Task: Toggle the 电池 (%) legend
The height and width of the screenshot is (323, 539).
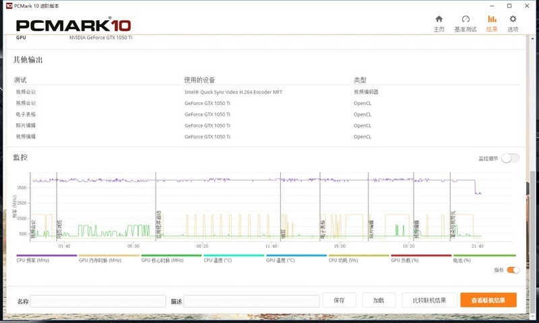Action: (x=484, y=258)
